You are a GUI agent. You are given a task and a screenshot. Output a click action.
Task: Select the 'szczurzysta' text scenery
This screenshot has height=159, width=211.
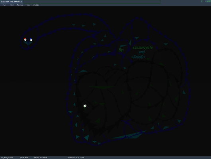pyautogui.click(x=143, y=48)
